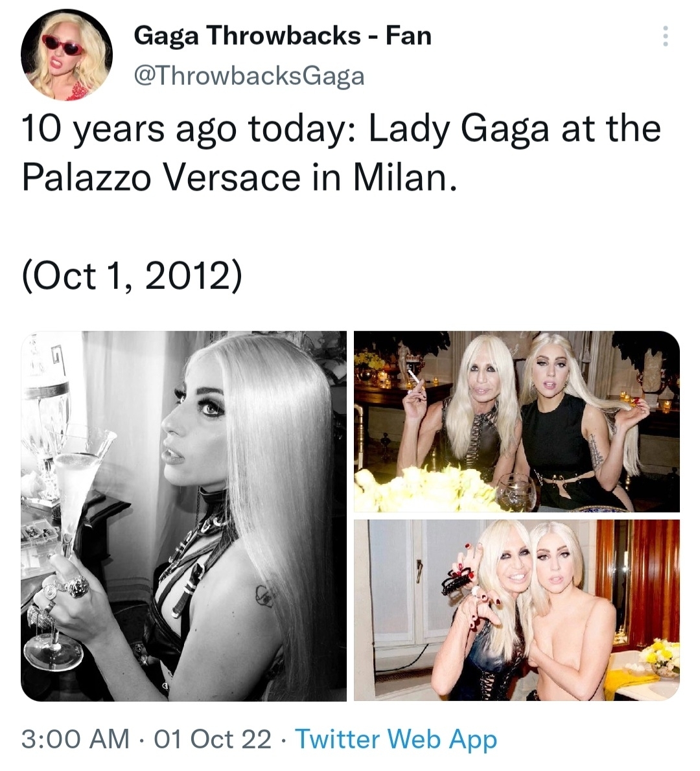Image resolution: width=700 pixels, height=771 pixels.
Task: Open the three-dot more options menu
Action: tap(665, 36)
